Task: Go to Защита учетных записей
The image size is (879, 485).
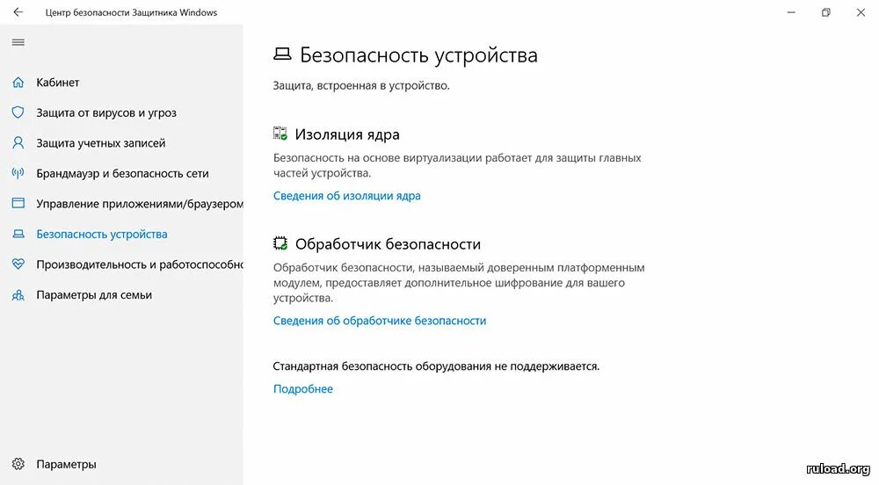Action: coord(101,143)
